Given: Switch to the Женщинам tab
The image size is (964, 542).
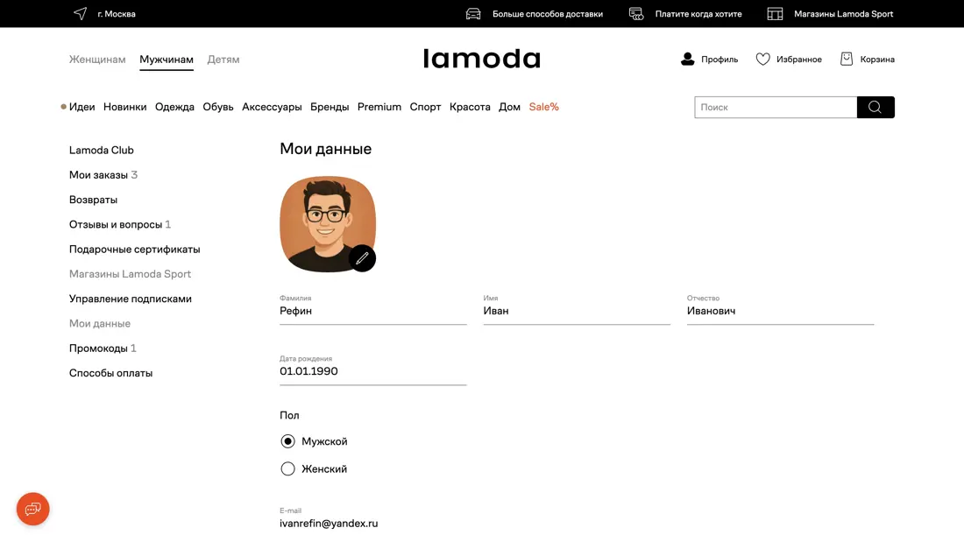Looking at the screenshot, I should point(97,60).
